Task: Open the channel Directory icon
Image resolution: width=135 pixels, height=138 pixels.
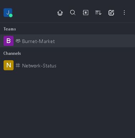Action: tap(86, 13)
